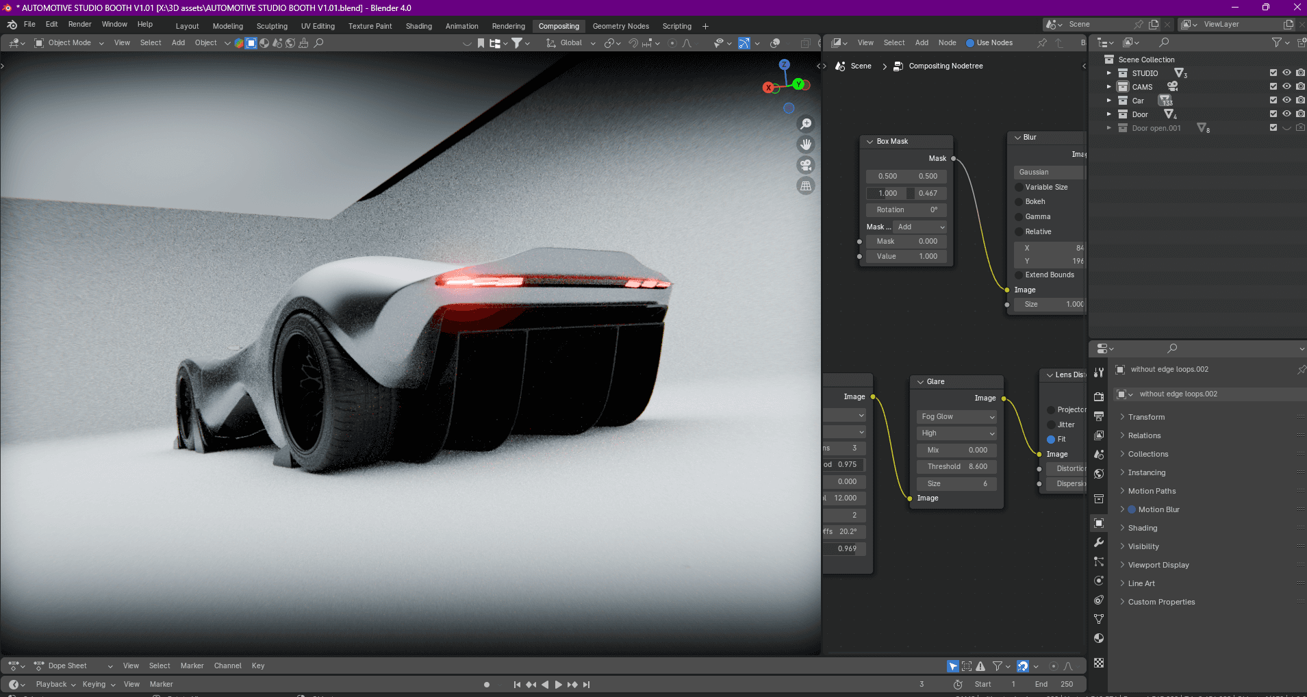The height and width of the screenshot is (697, 1307).
Task: Add a new collection in the outliner
Action: pyautogui.click(x=1301, y=42)
